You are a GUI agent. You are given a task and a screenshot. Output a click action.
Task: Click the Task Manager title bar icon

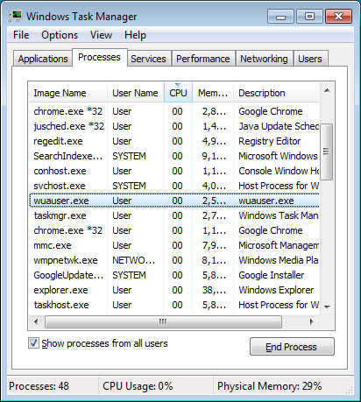coord(15,16)
